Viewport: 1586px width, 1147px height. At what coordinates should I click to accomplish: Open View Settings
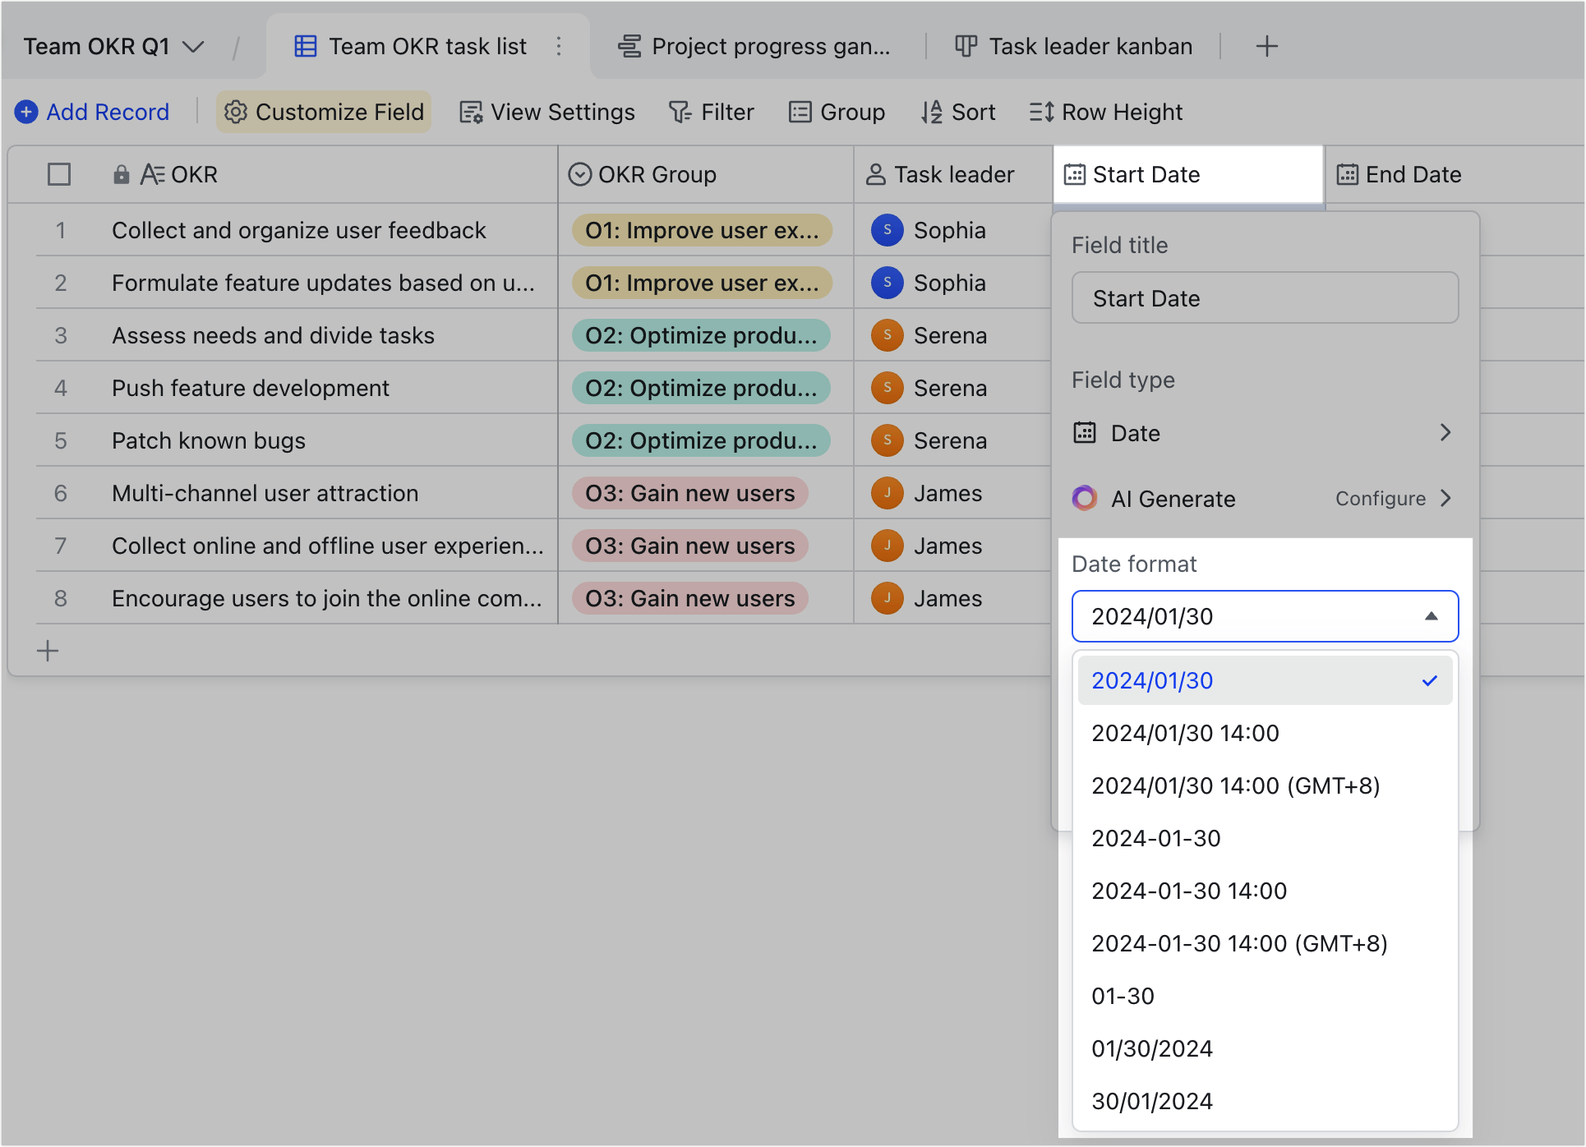(x=547, y=112)
